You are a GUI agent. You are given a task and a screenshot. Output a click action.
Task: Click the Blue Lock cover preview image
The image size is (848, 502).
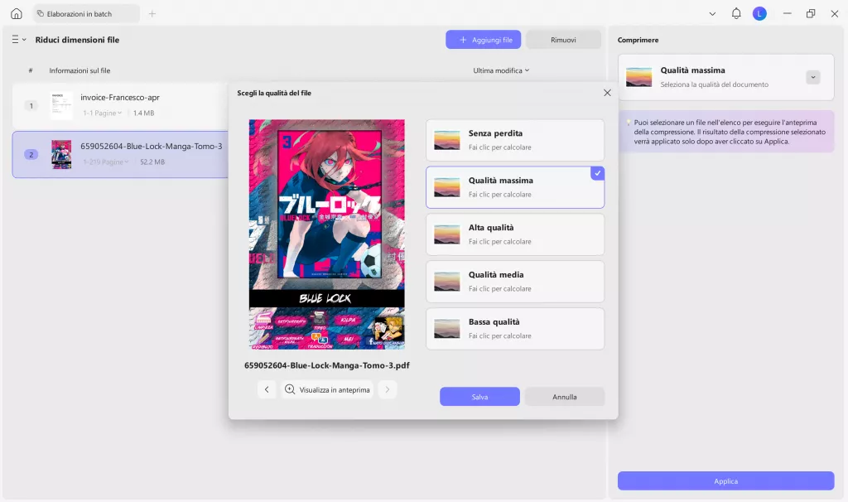326,234
